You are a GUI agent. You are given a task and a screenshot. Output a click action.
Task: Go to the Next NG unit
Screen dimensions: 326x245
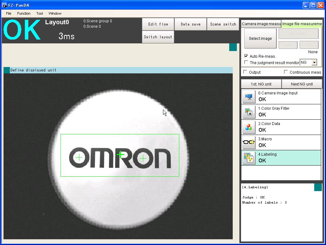[x=302, y=84]
